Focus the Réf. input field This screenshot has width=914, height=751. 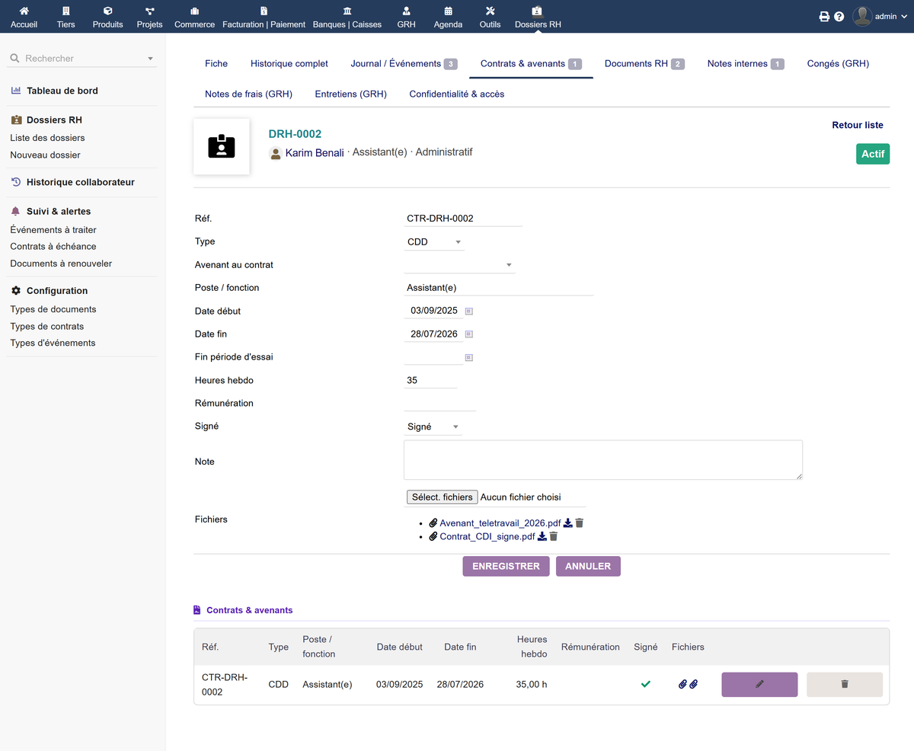pos(463,219)
